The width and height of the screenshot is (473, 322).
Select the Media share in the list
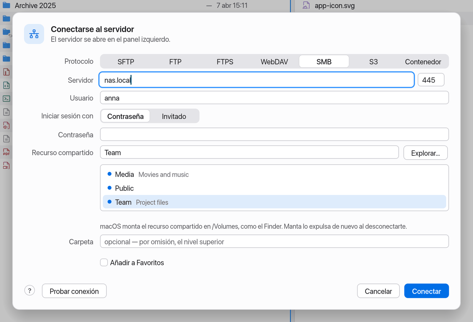click(274, 174)
